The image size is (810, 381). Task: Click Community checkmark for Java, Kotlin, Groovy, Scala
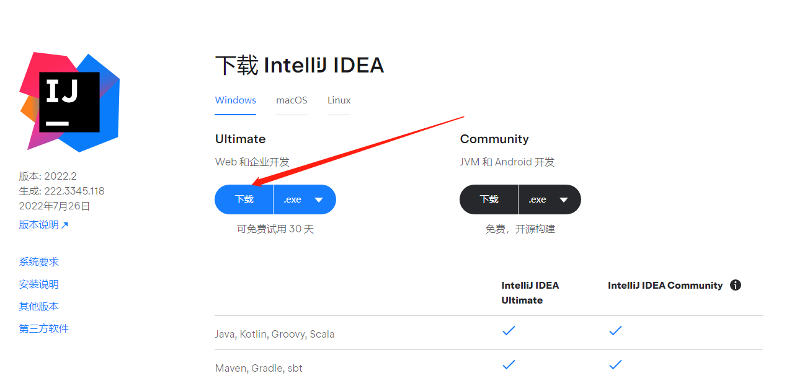[615, 331]
